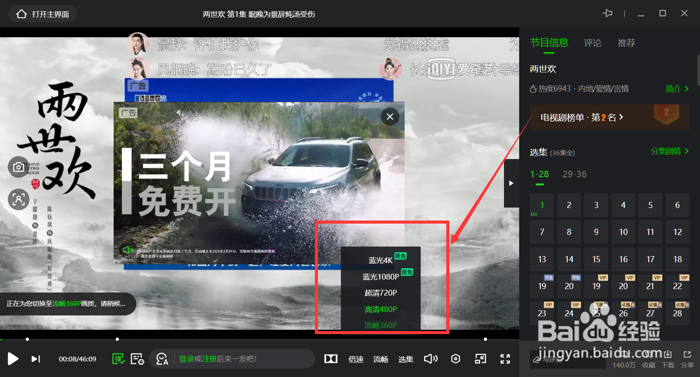Select 蓝光1080P quality option
The image size is (700, 377).
coord(381,276)
